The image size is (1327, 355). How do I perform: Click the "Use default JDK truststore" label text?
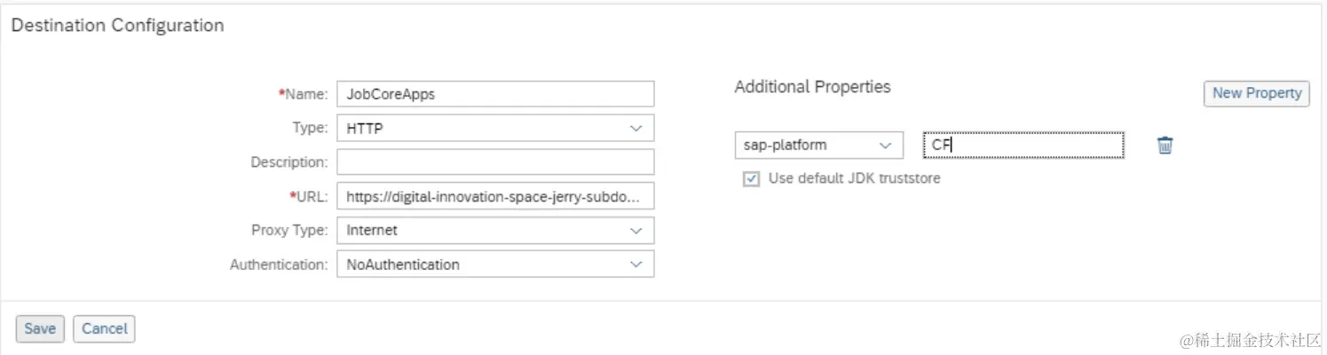[x=854, y=178]
